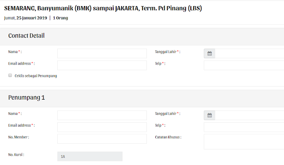Click the 'Ceklis sebagai Penumpang' label text
284x165 pixels.
pyautogui.click(x=35, y=76)
